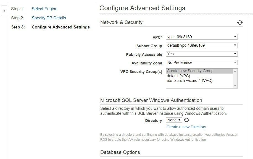
Task: Click security group list scroll-down arrow
Action: pyautogui.click(x=235, y=86)
